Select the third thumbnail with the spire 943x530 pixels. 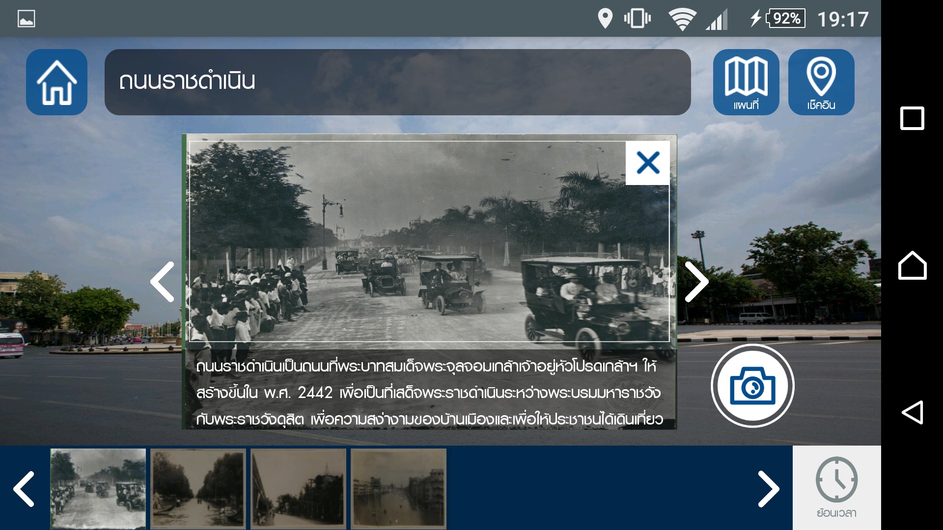click(x=299, y=489)
